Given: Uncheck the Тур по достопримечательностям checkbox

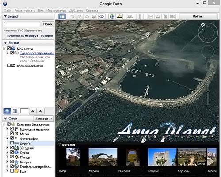Looking at the screenshot, I should (x=12, y=53).
